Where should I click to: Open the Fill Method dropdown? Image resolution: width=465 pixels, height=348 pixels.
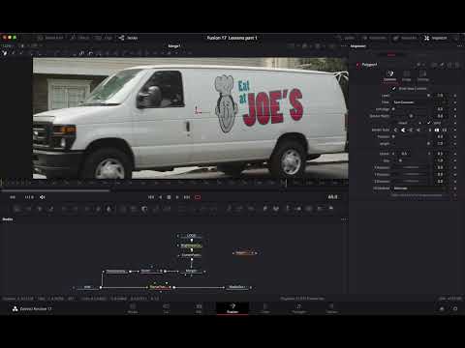pyautogui.click(x=420, y=188)
